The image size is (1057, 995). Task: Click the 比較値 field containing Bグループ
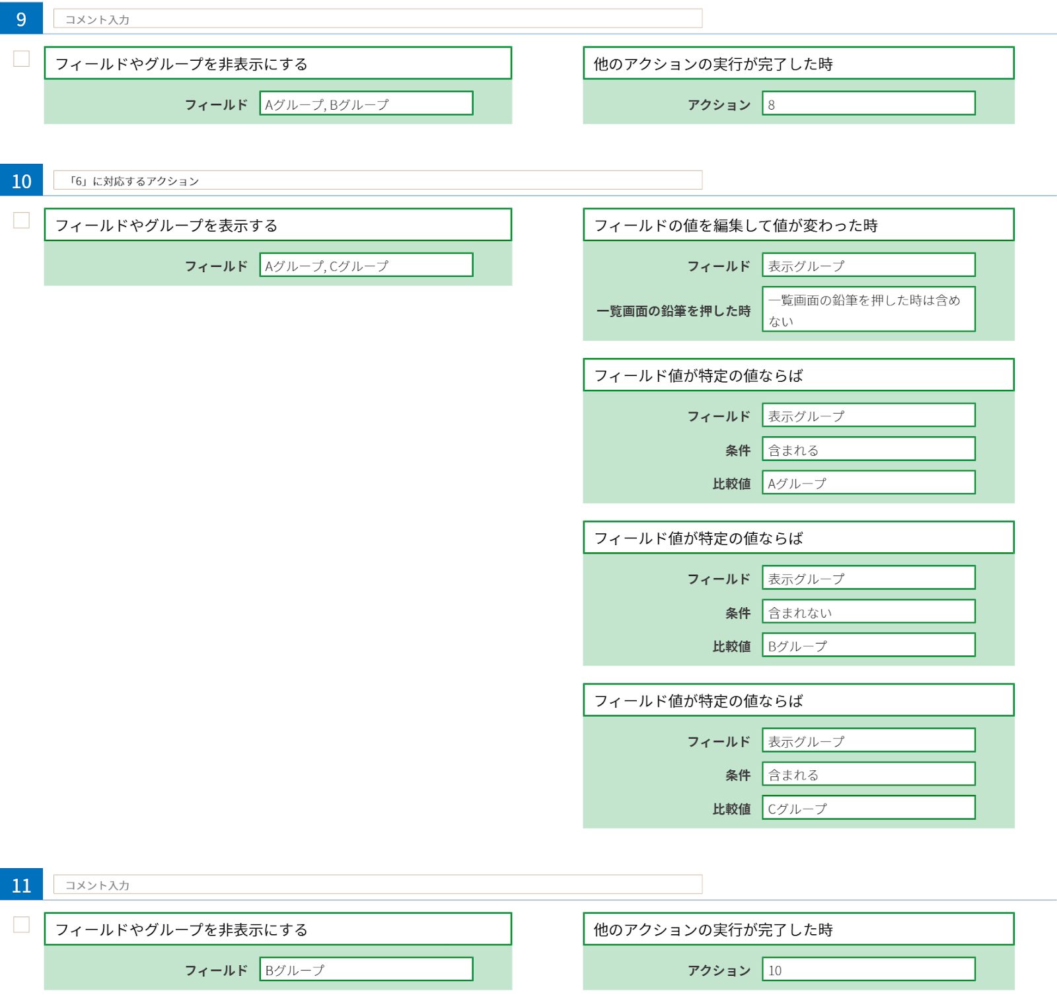pos(868,645)
